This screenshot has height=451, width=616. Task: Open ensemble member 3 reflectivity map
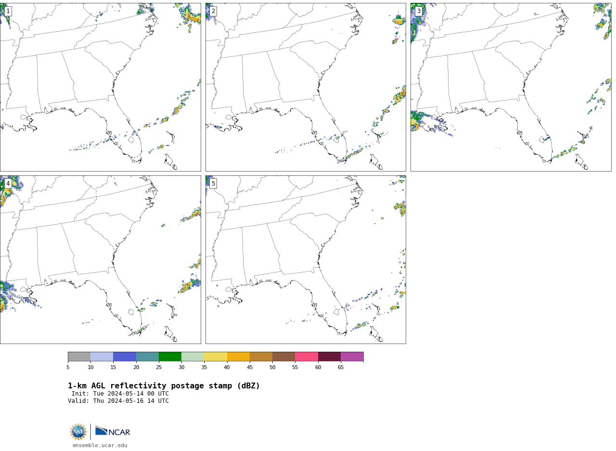pyautogui.click(x=511, y=87)
